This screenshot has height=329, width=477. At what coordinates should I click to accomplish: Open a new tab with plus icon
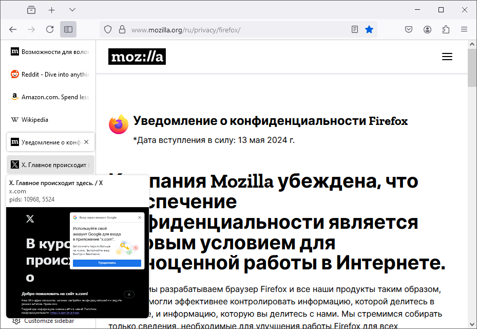coord(52,10)
